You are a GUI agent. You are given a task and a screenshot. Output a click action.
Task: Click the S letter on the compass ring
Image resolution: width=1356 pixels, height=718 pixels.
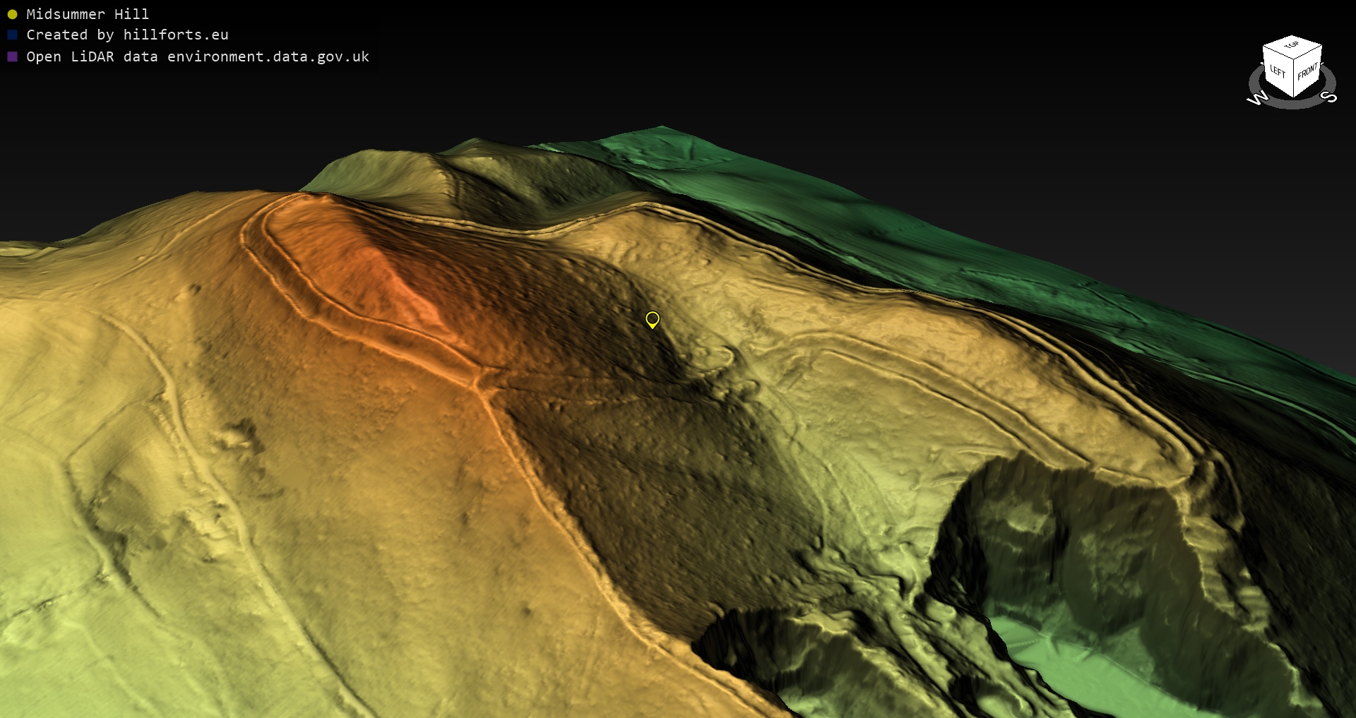pos(1329,96)
